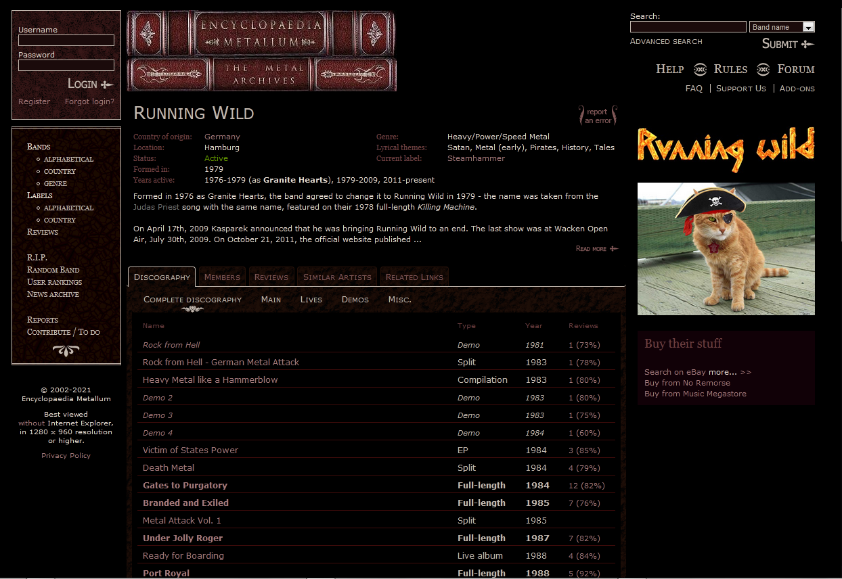Select the Discography tab
This screenshot has width=842, height=579.
(x=162, y=277)
